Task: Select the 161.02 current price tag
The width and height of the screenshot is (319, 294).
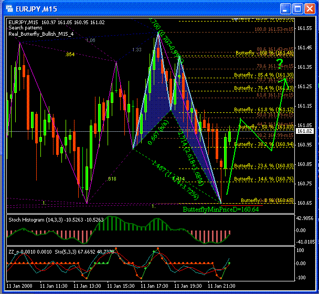Action: click(x=304, y=131)
